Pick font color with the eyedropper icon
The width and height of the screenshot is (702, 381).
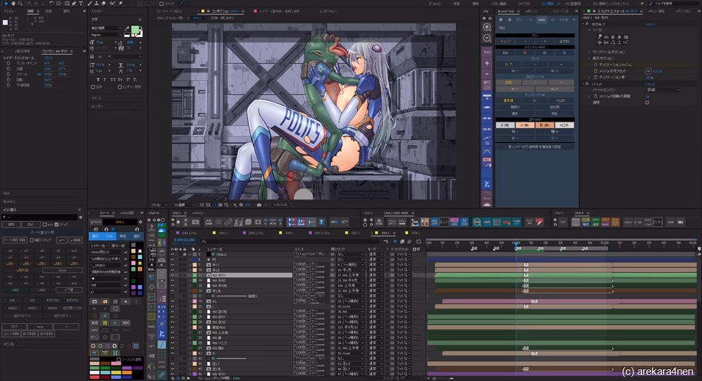pyautogui.click(x=127, y=28)
